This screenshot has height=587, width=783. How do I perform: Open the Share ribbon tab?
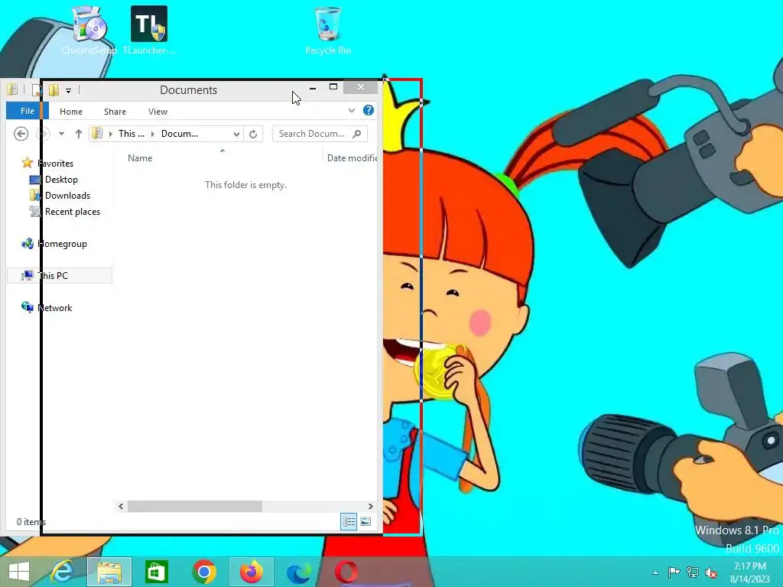(x=115, y=112)
